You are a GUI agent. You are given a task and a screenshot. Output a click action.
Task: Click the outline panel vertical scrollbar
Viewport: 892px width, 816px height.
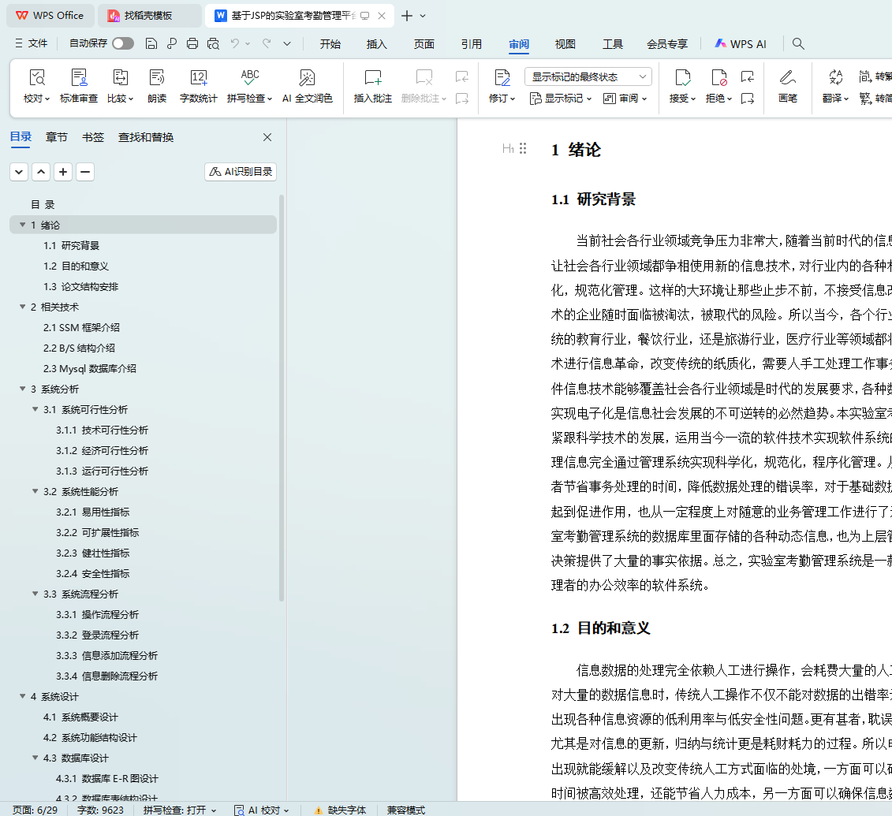tap(282, 398)
